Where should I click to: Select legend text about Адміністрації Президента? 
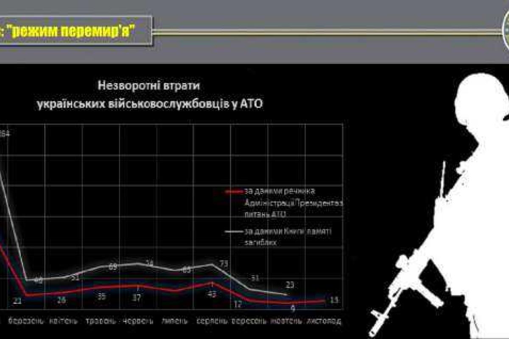pyautogui.click(x=293, y=203)
